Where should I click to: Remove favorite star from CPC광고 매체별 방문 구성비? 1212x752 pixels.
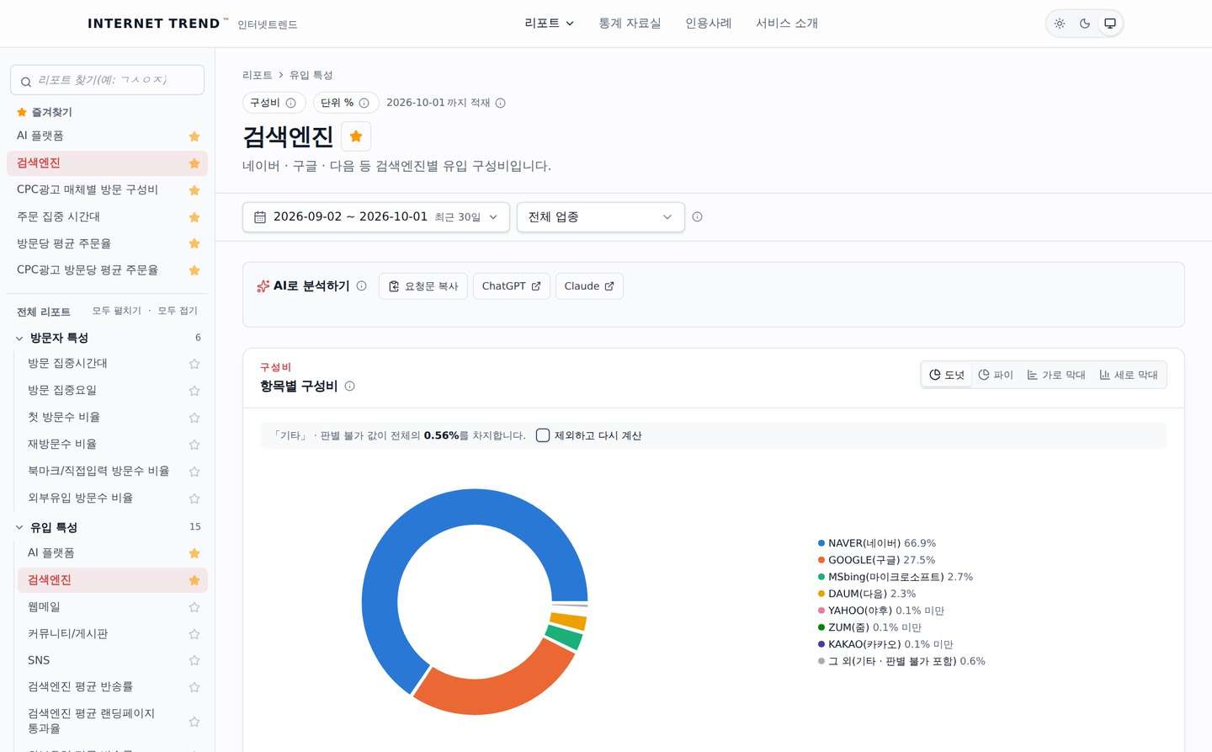(194, 190)
